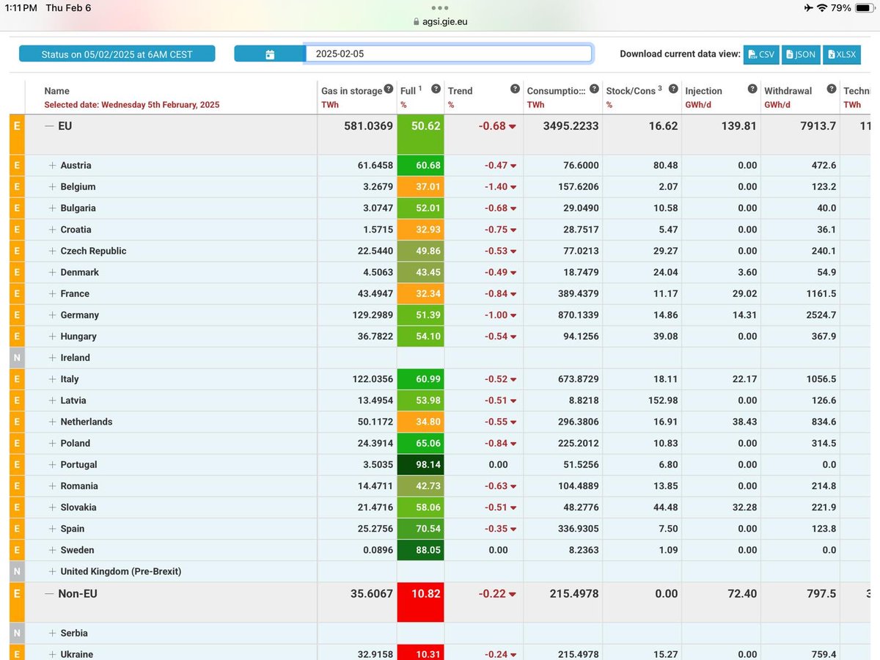Expand the Slovakia row

click(53, 507)
